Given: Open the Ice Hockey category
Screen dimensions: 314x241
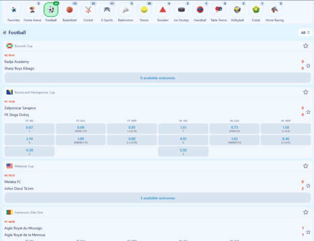Looking at the screenshot, I should click(181, 10).
